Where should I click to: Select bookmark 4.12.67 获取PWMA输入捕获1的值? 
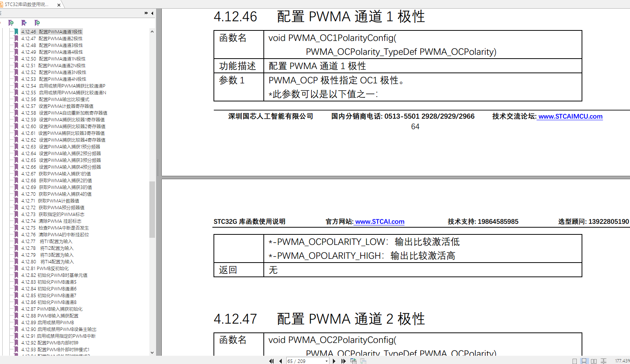point(56,174)
